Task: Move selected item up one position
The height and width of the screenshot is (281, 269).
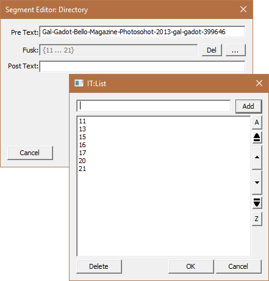Action: 257,158
